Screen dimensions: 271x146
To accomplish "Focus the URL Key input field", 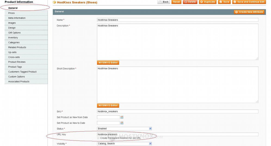I will click(x=177, y=134).
